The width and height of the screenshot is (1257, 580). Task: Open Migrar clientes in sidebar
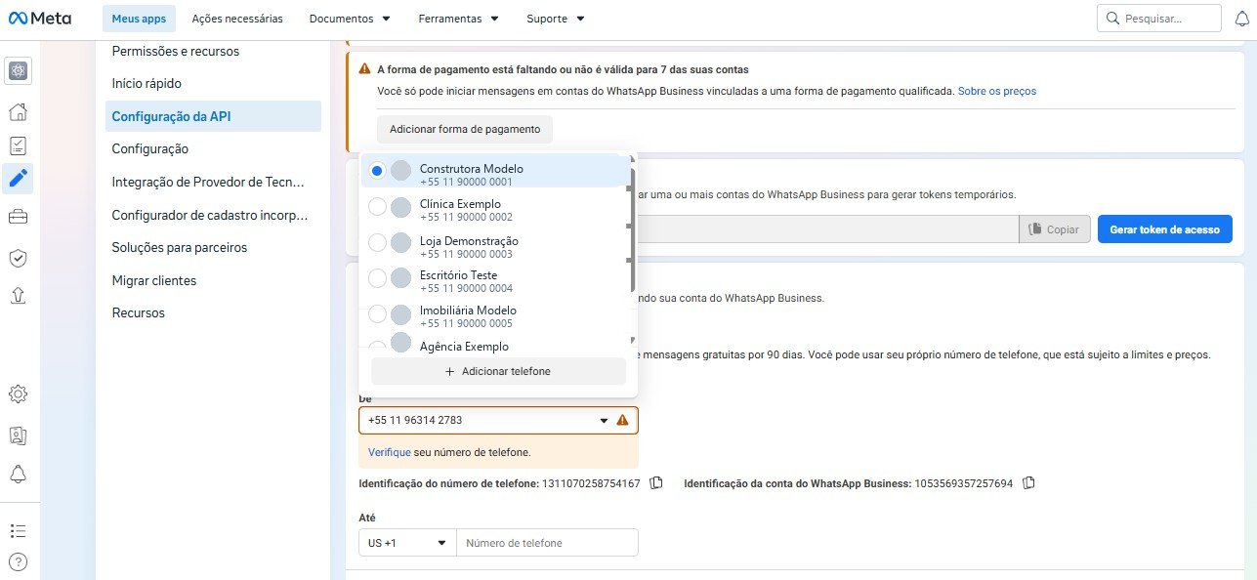click(x=154, y=280)
